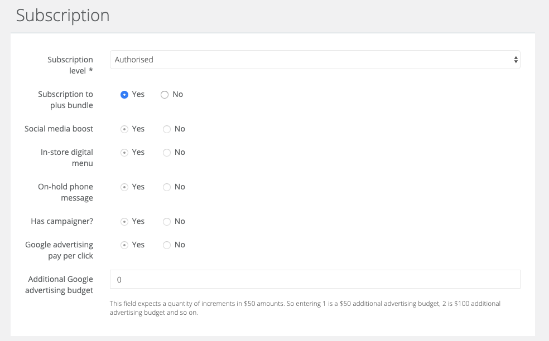Select Yes for Social media boost
This screenshot has height=341, width=549.
click(124, 129)
